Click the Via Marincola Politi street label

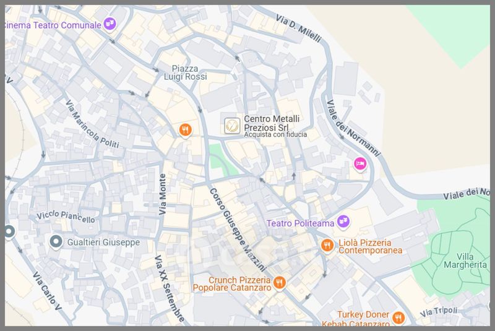point(92,124)
